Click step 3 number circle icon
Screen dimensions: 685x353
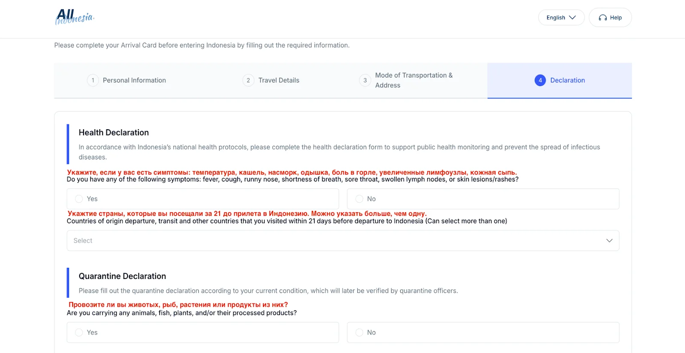pos(365,80)
